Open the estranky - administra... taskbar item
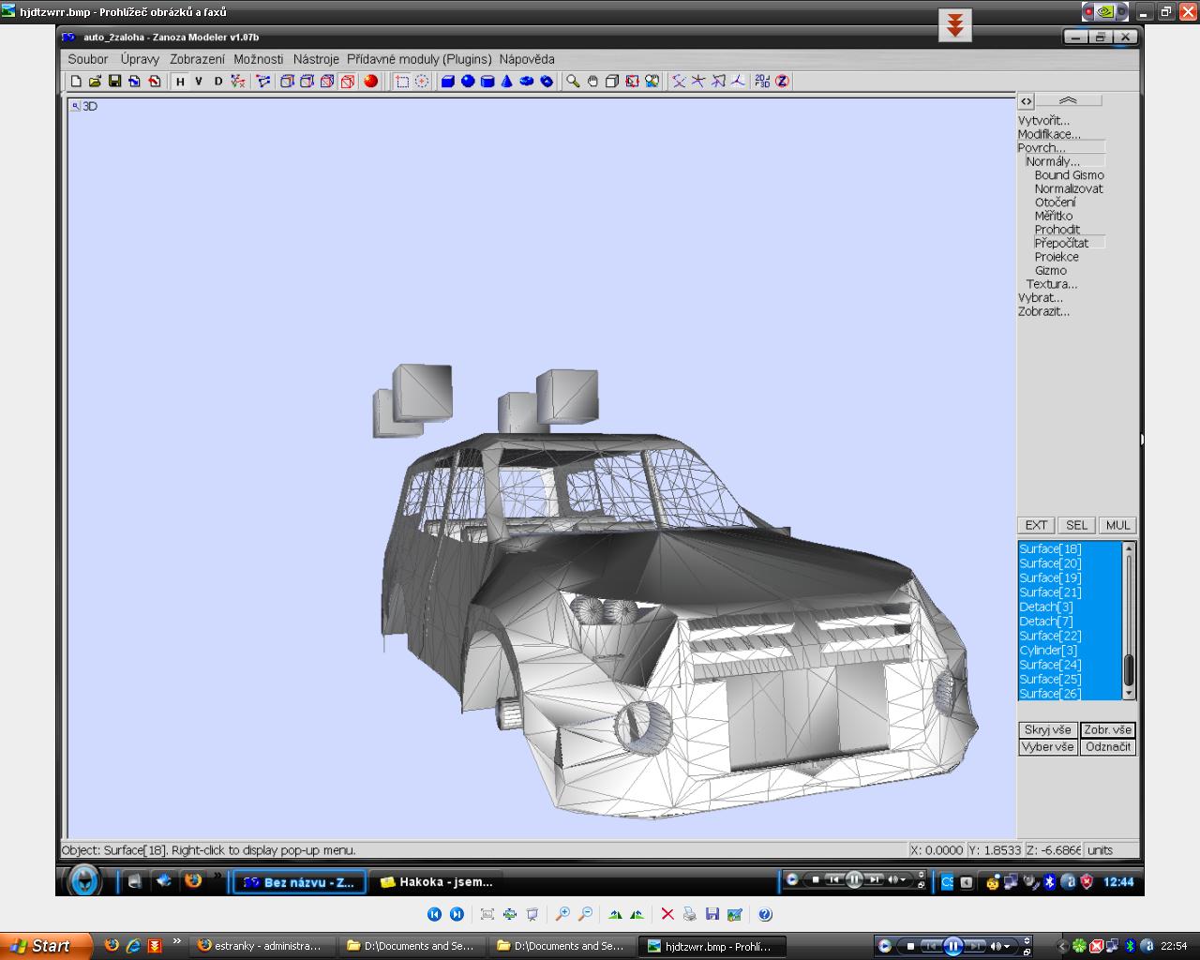Viewport: 1200px width, 960px height. 262,946
